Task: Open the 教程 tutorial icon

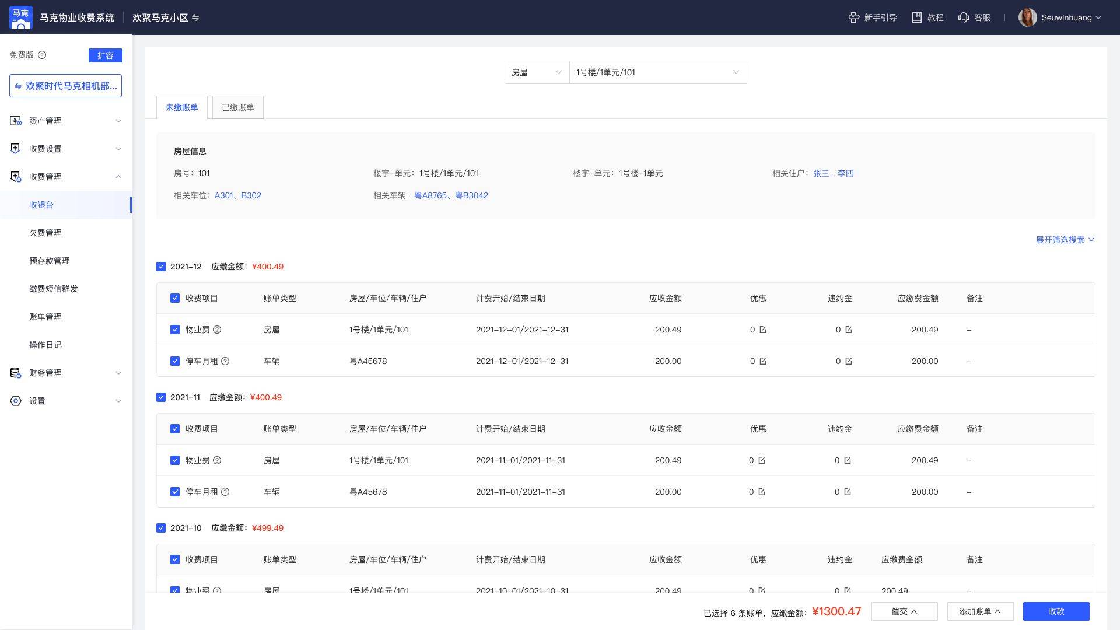Action: click(x=917, y=17)
